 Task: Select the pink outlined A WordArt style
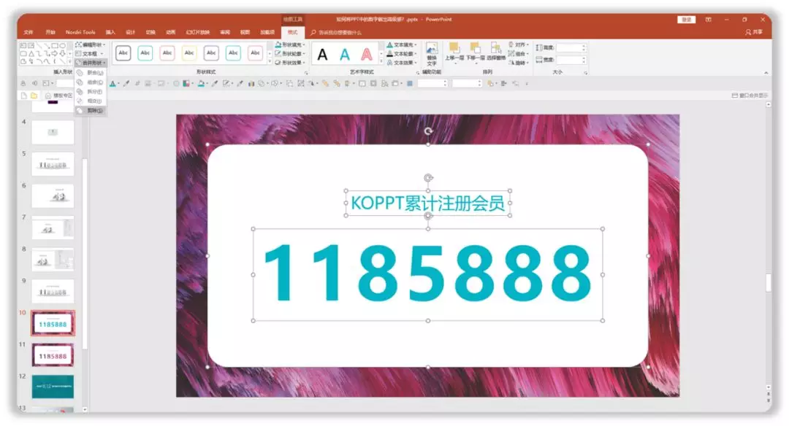coord(367,54)
